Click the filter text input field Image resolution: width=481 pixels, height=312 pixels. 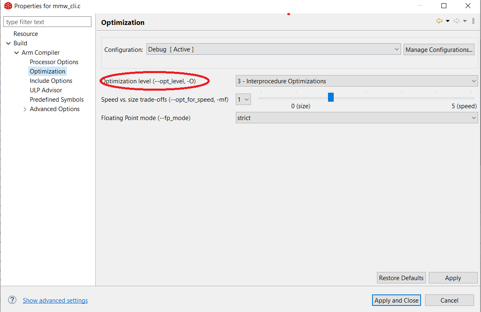coord(47,22)
